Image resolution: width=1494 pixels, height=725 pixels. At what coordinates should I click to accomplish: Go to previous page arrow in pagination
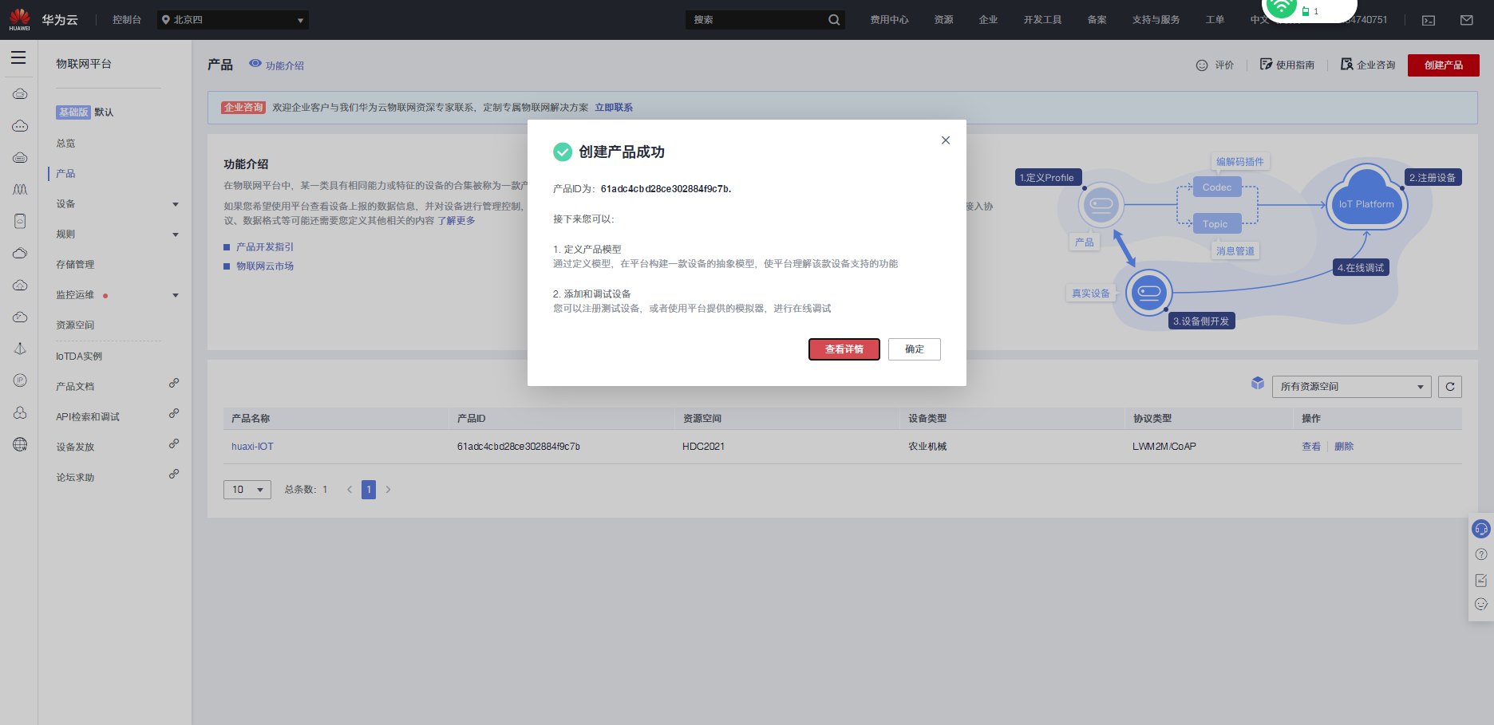349,490
